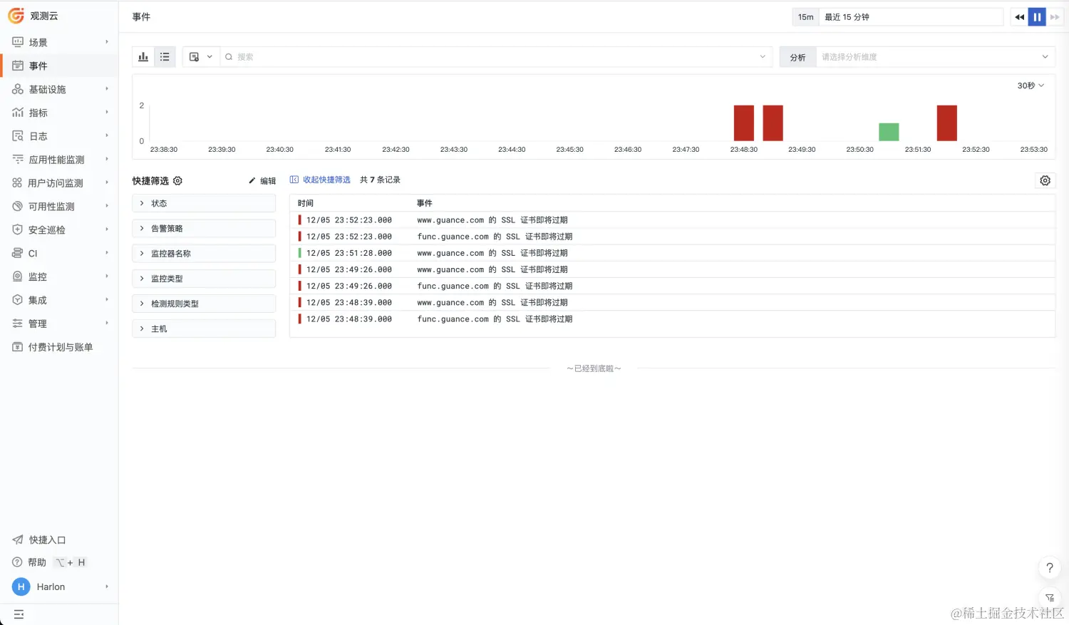The image size is (1069, 625).
Task: Click the 分析 button
Action: [x=798, y=57]
